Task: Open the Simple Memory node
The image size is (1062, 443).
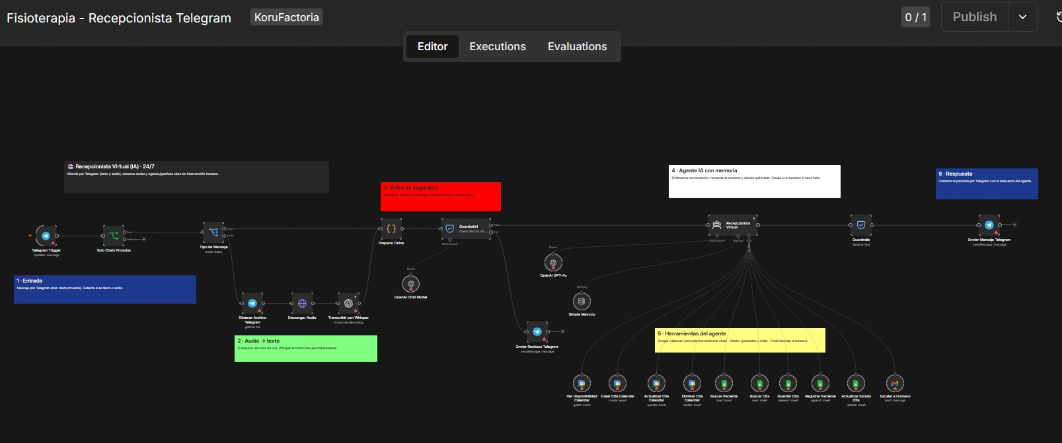Action: pyautogui.click(x=582, y=301)
